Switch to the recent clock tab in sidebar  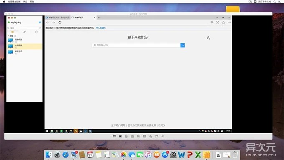(x=36, y=32)
